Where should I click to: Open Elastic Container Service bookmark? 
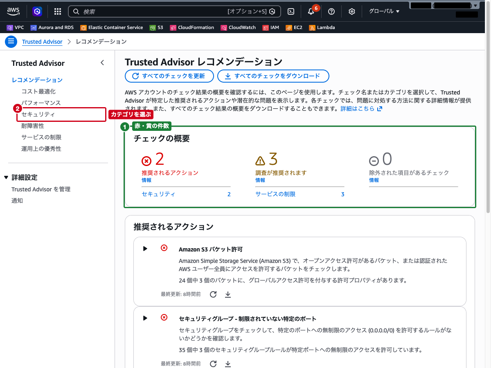(x=112, y=27)
